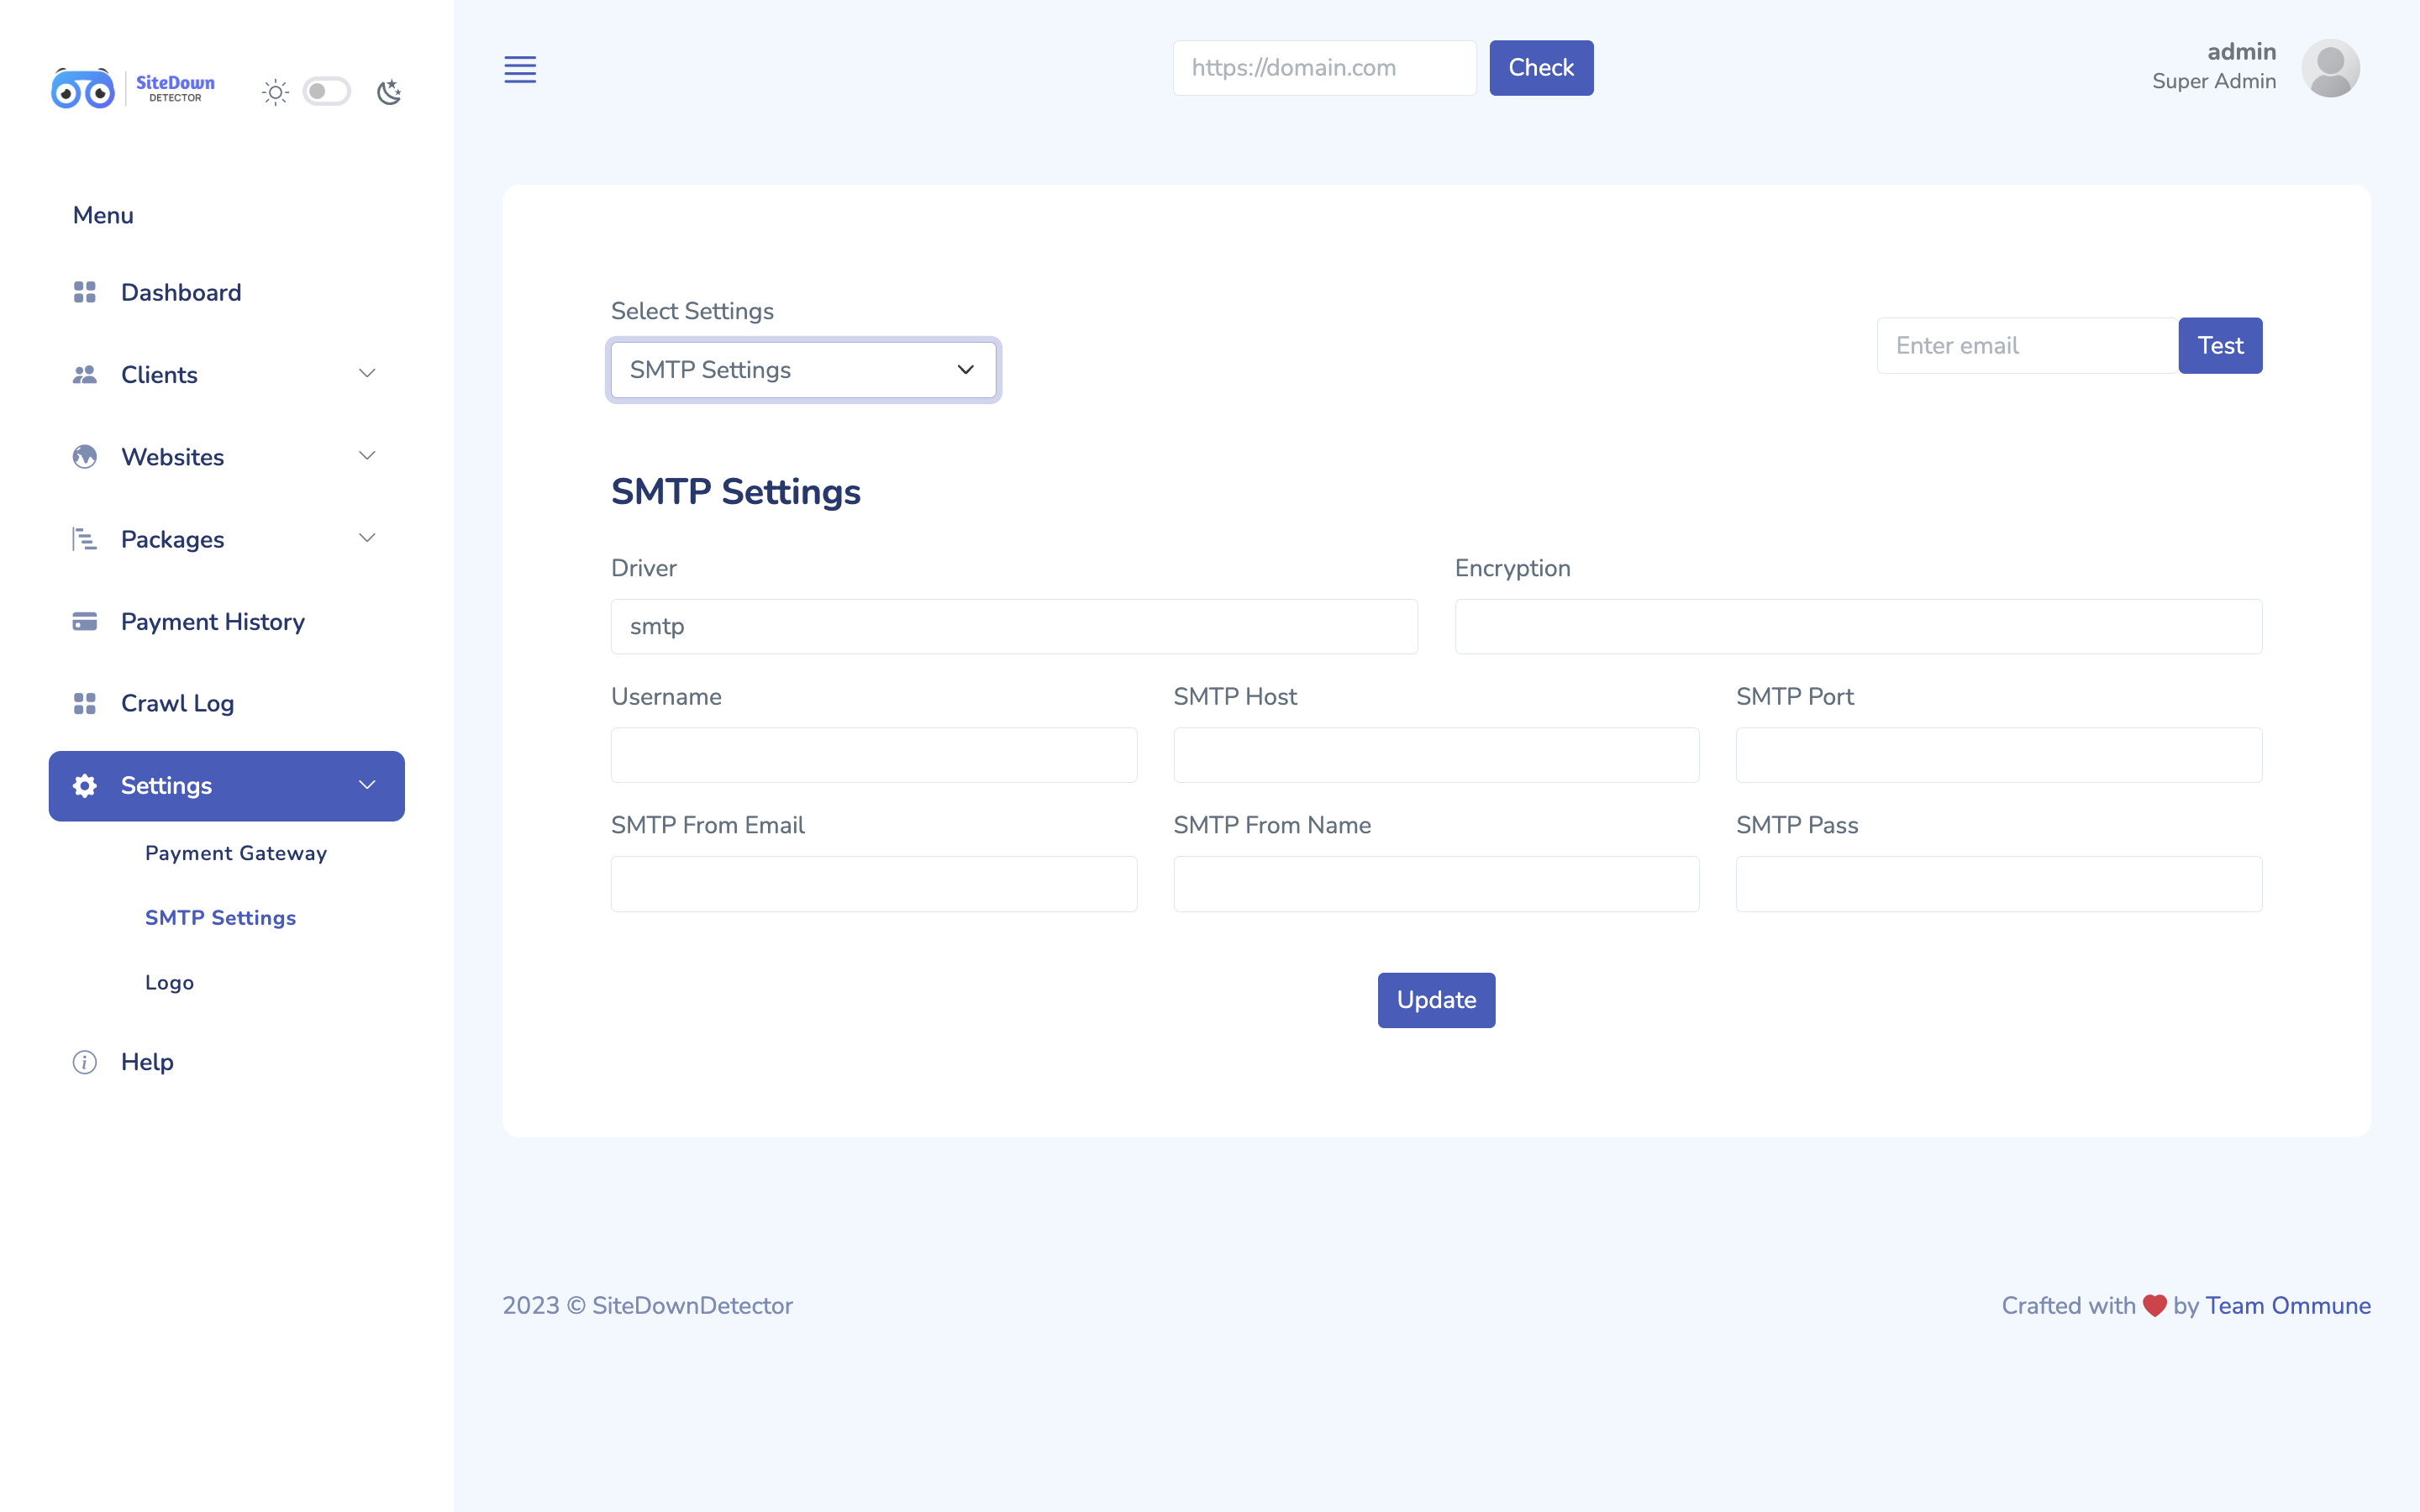Click the Test email button

tap(2219, 346)
